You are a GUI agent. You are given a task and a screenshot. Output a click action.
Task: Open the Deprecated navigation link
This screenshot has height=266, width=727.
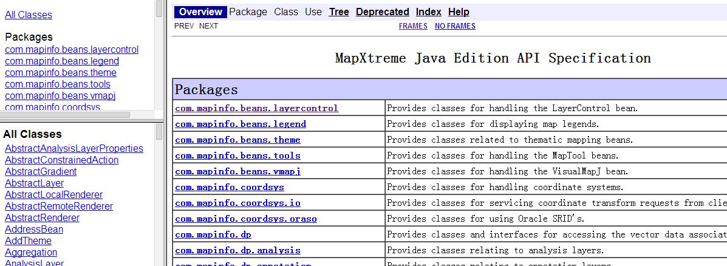point(383,12)
